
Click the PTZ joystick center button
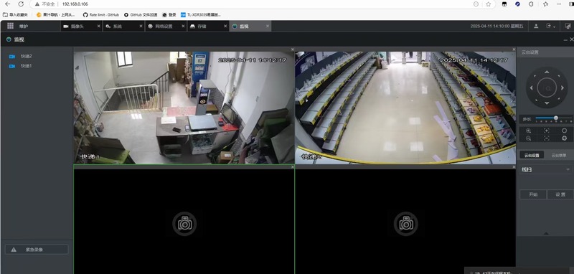tap(547, 88)
